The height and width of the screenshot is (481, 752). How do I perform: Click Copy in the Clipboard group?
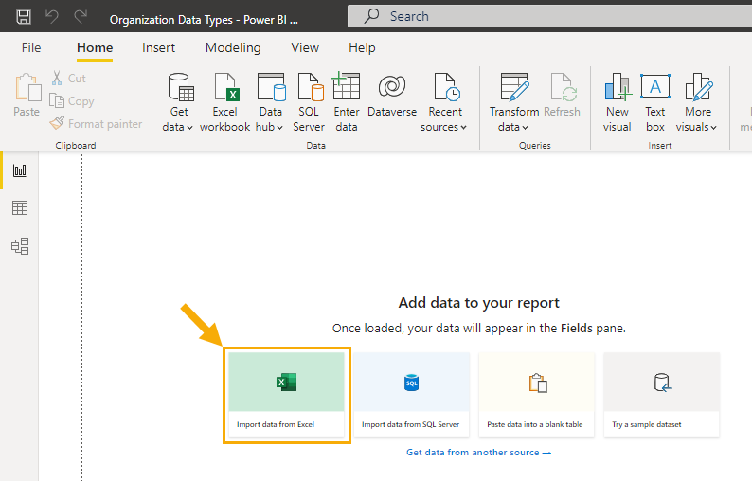[72, 101]
